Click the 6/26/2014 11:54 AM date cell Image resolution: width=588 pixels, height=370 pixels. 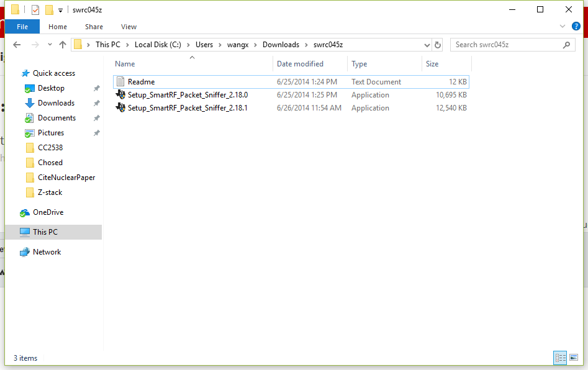309,108
